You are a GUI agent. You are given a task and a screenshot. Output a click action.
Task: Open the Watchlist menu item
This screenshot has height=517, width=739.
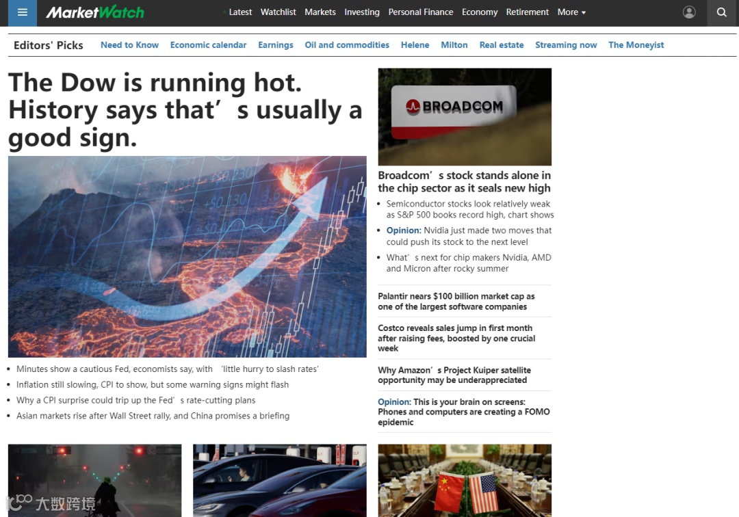tap(278, 12)
